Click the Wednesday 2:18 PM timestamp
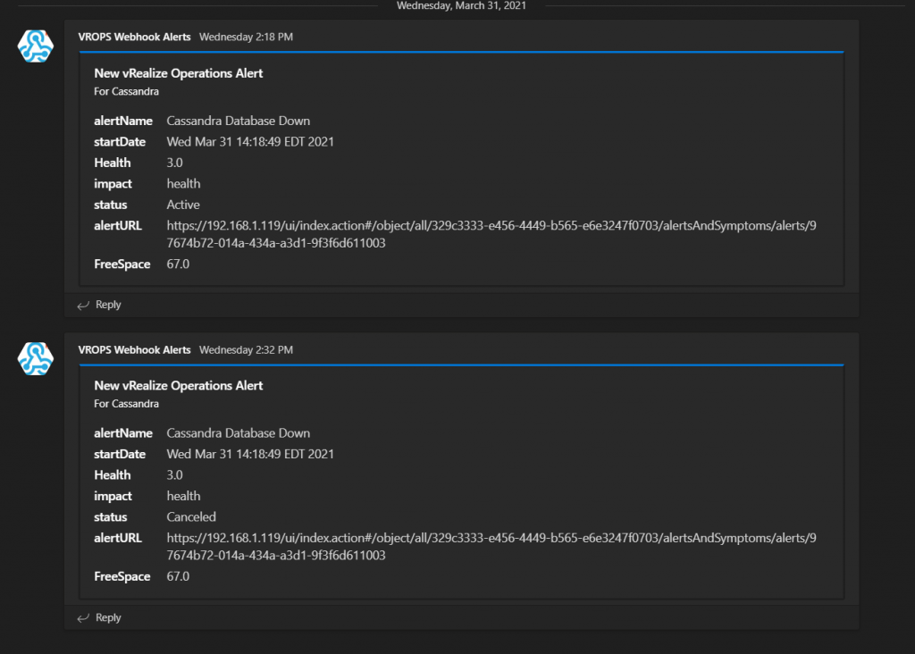The image size is (915, 654). pos(246,37)
